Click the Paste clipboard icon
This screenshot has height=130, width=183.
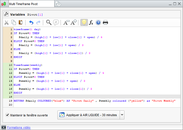[21, 23]
